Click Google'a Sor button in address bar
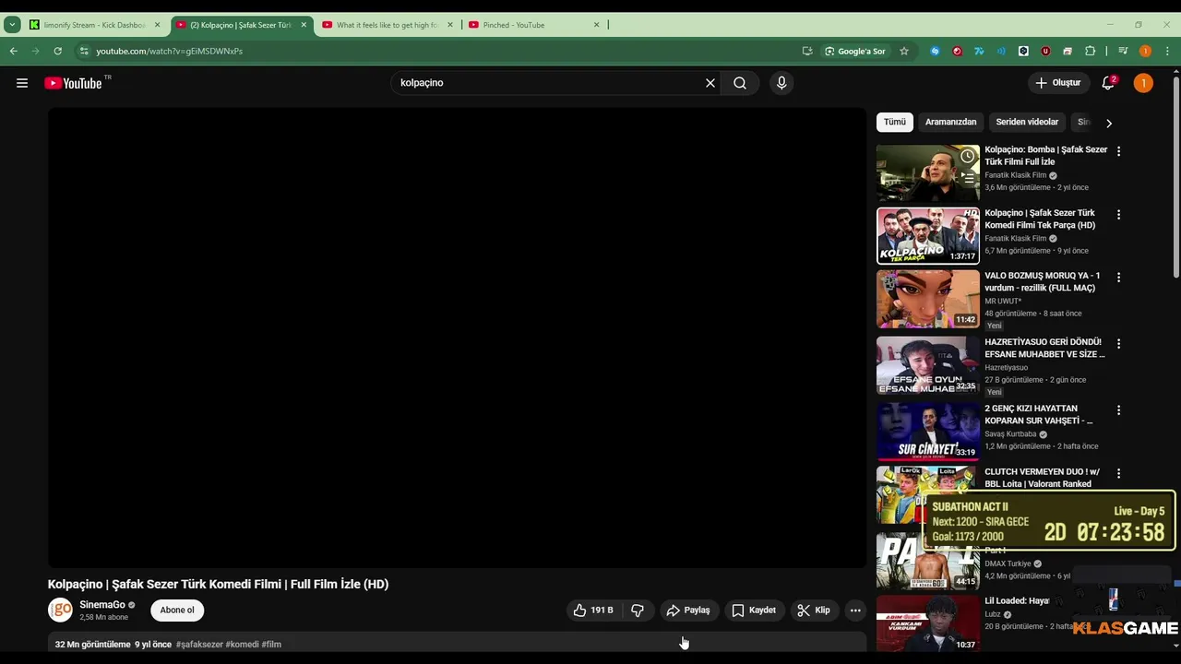Screen dimensions: 1181x664 (854, 51)
